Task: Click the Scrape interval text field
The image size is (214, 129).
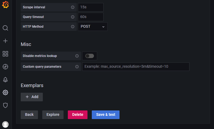Action: tap(90, 7)
